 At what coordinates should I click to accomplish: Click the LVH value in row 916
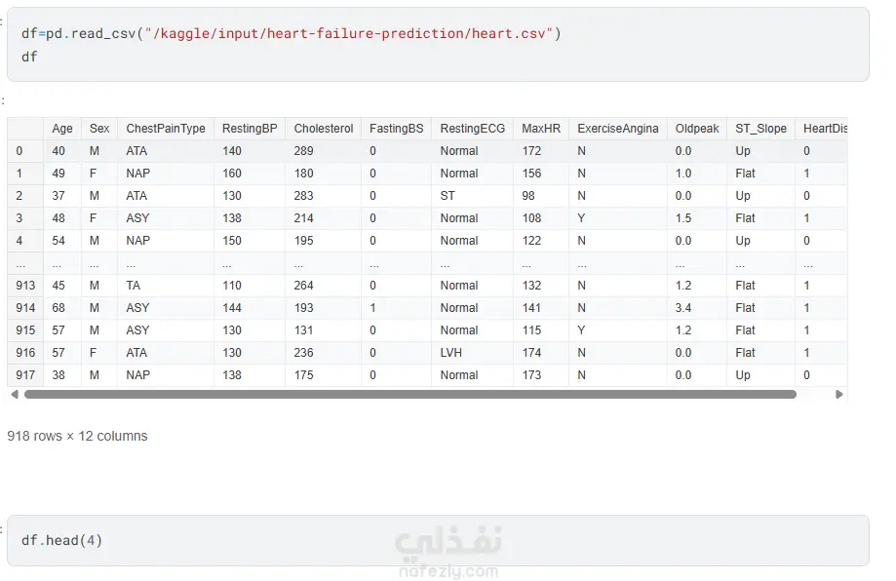(452, 353)
